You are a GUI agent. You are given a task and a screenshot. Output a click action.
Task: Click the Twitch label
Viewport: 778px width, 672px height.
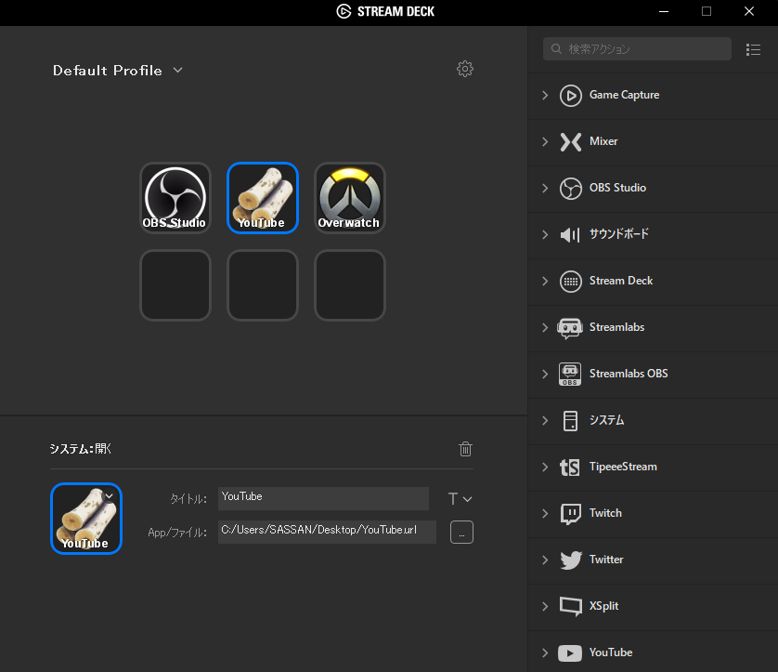click(605, 513)
